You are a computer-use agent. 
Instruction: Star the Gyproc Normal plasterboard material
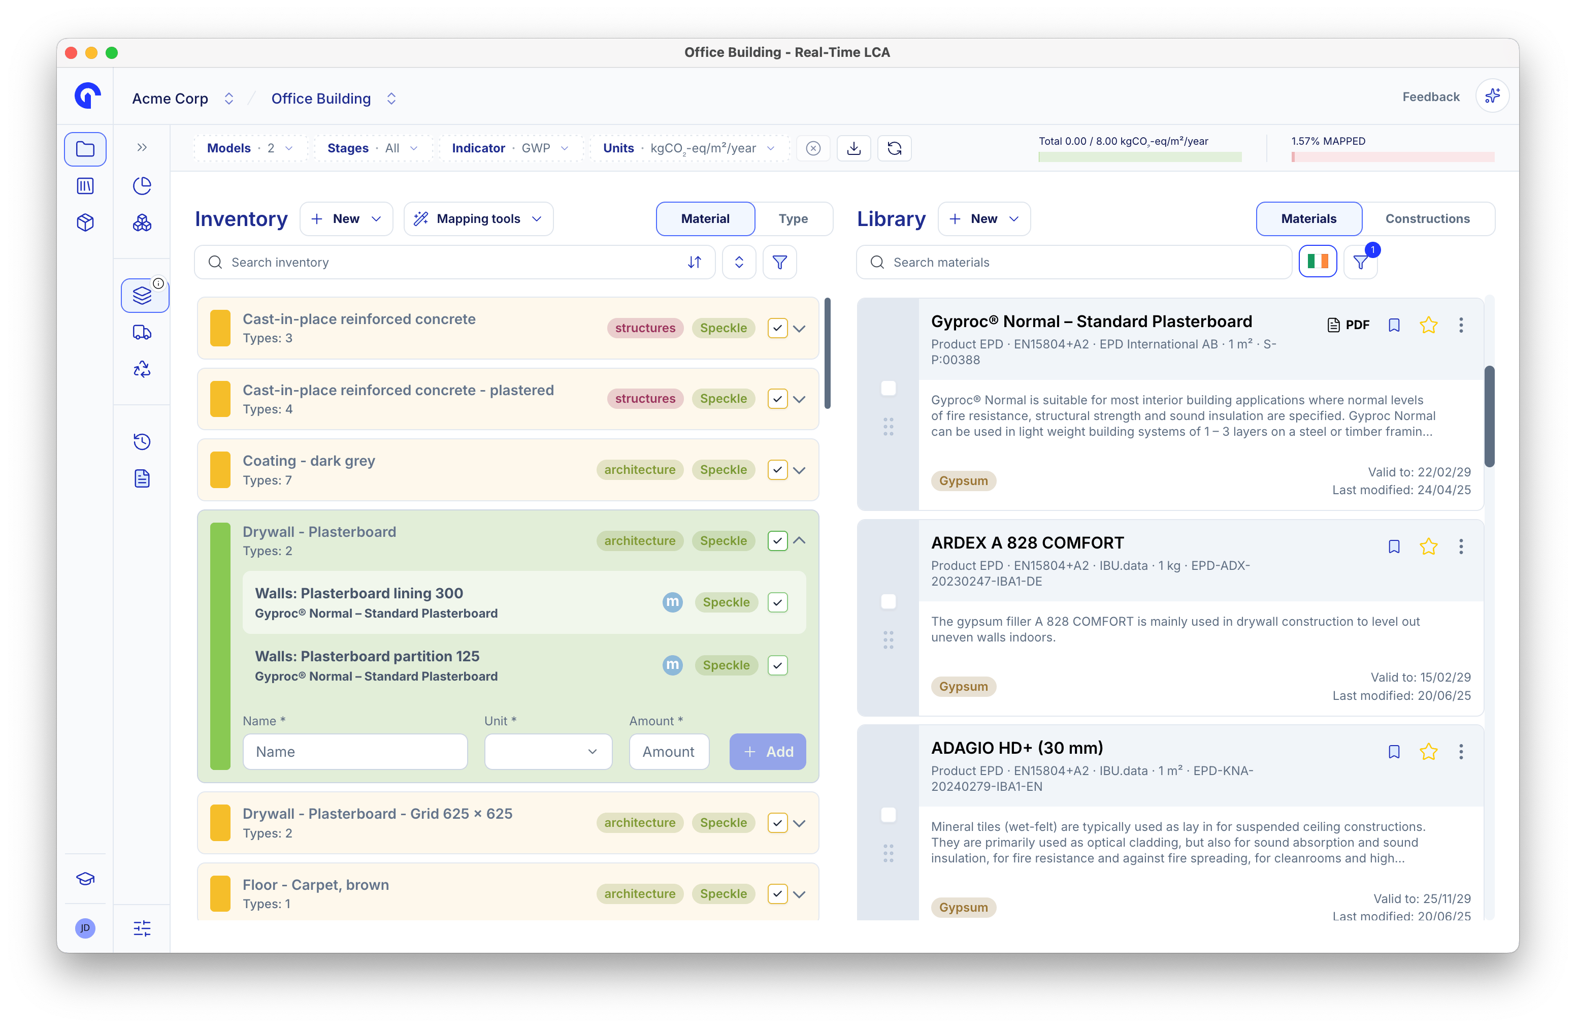(1428, 325)
